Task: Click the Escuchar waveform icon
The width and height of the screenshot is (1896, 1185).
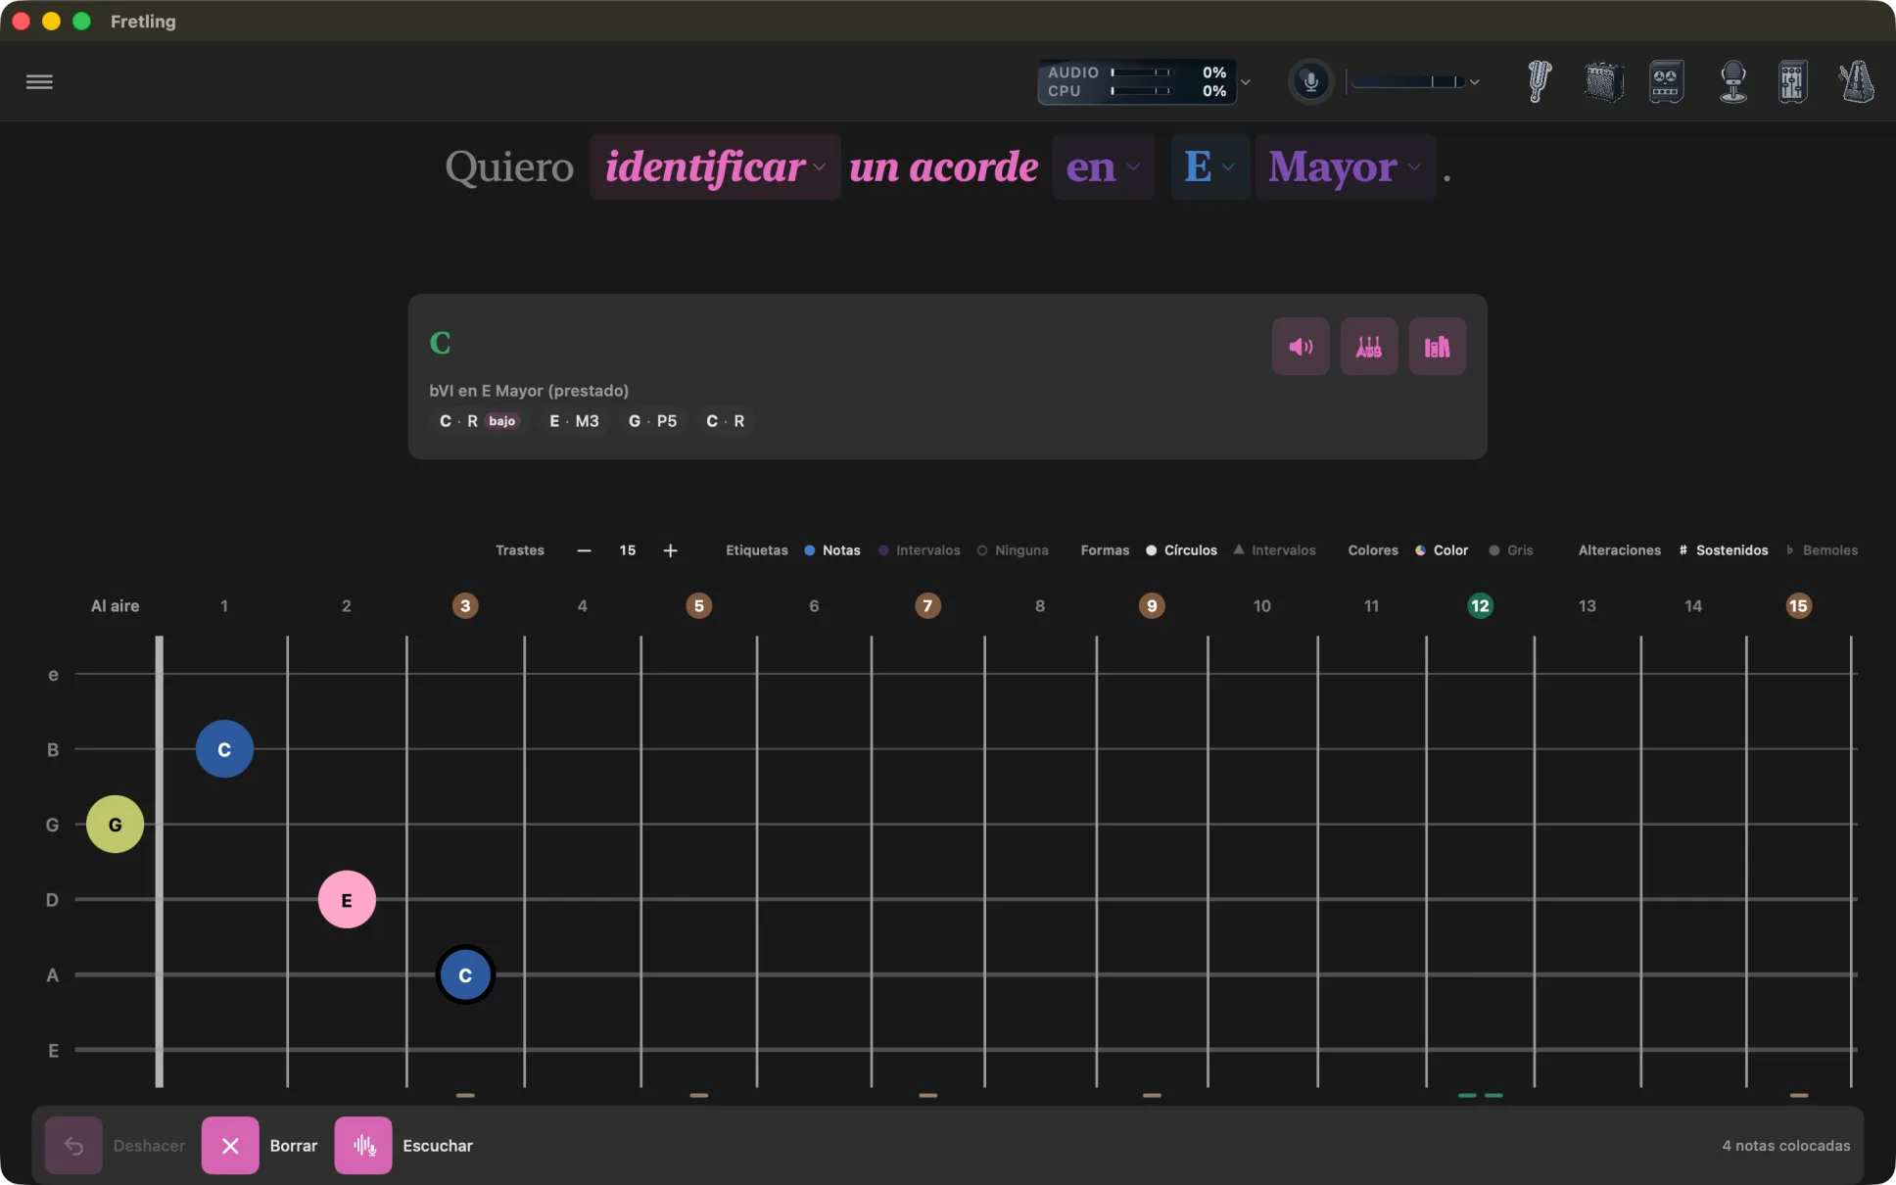Action: [x=363, y=1146]
